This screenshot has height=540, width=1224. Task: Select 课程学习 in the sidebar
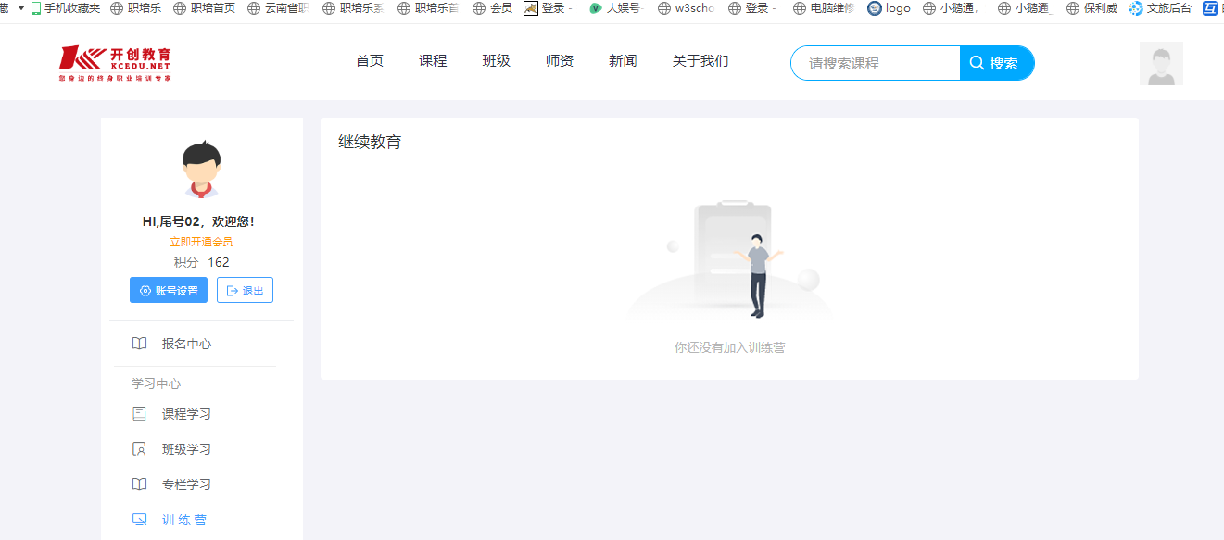186,414
